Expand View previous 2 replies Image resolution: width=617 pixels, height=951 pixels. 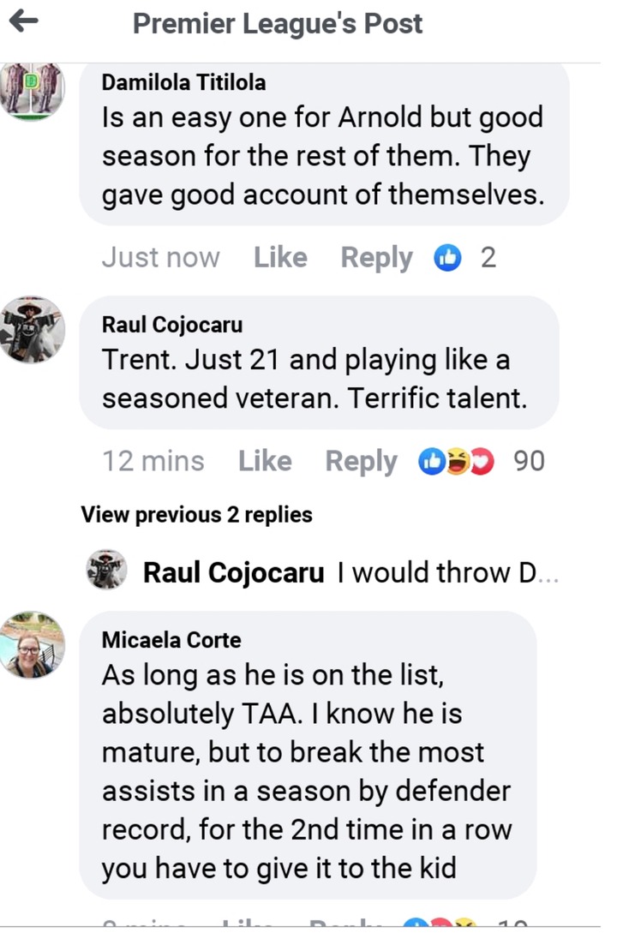pos(196,515)
